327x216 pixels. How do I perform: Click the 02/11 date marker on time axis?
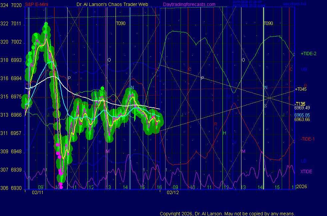(38, 192)
